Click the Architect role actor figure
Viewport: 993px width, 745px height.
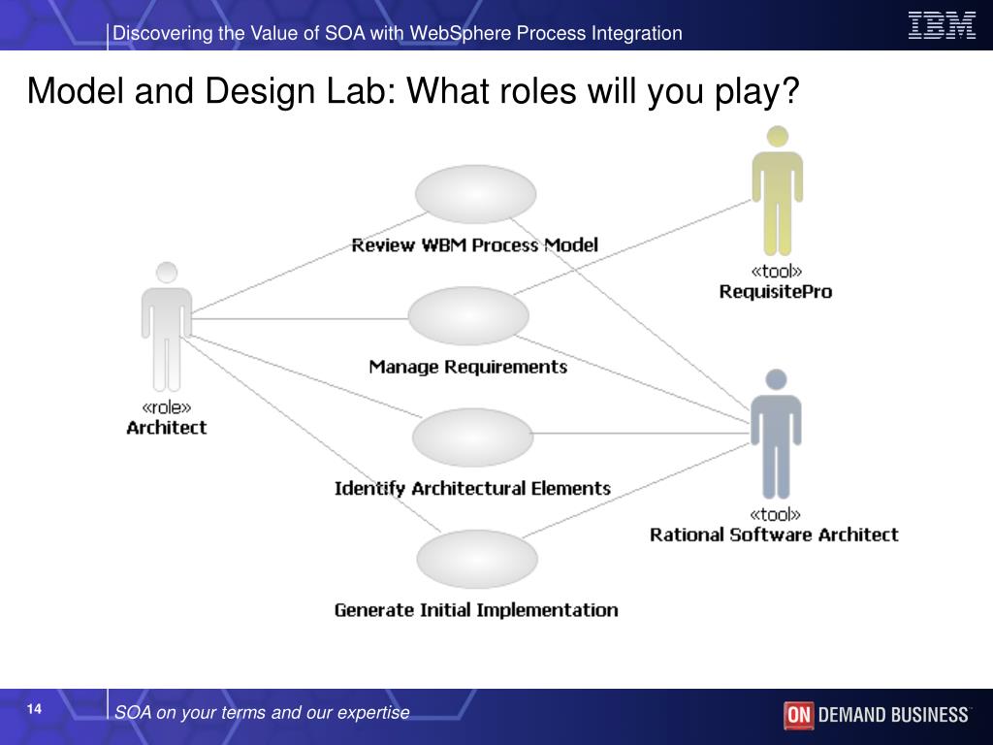click(x=167, y=327)
